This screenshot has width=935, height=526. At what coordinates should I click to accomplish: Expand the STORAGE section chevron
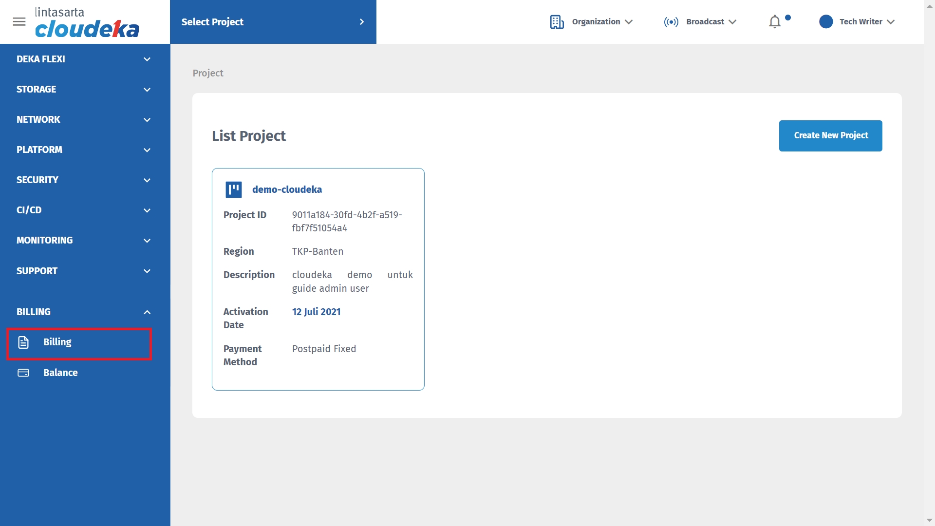147,90
